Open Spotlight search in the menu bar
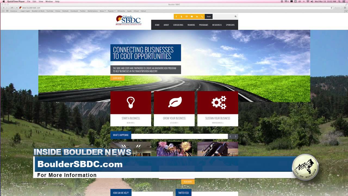 [340, 1]
